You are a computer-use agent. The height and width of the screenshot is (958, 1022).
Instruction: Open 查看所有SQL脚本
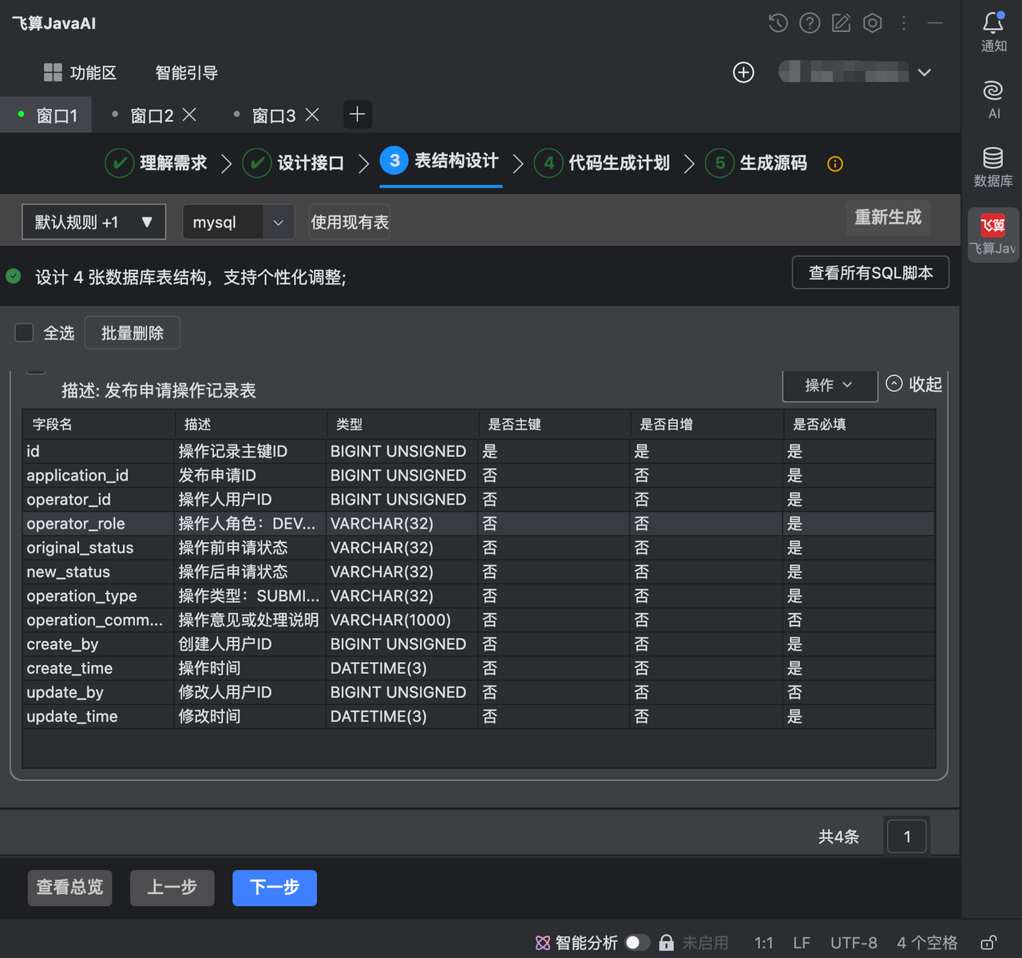870,272
